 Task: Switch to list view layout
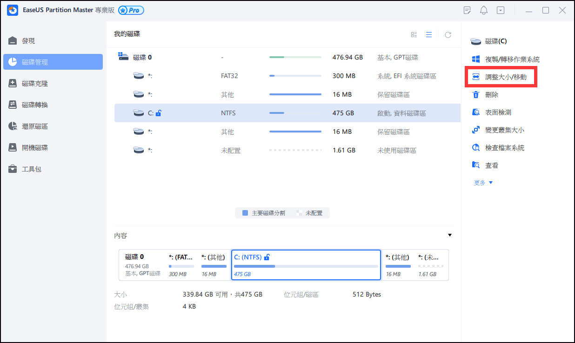(428, 34)
